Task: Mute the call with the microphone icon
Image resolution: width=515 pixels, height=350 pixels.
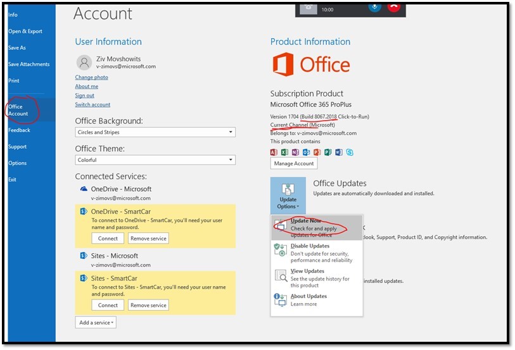Action: click(x=374, y=8)
